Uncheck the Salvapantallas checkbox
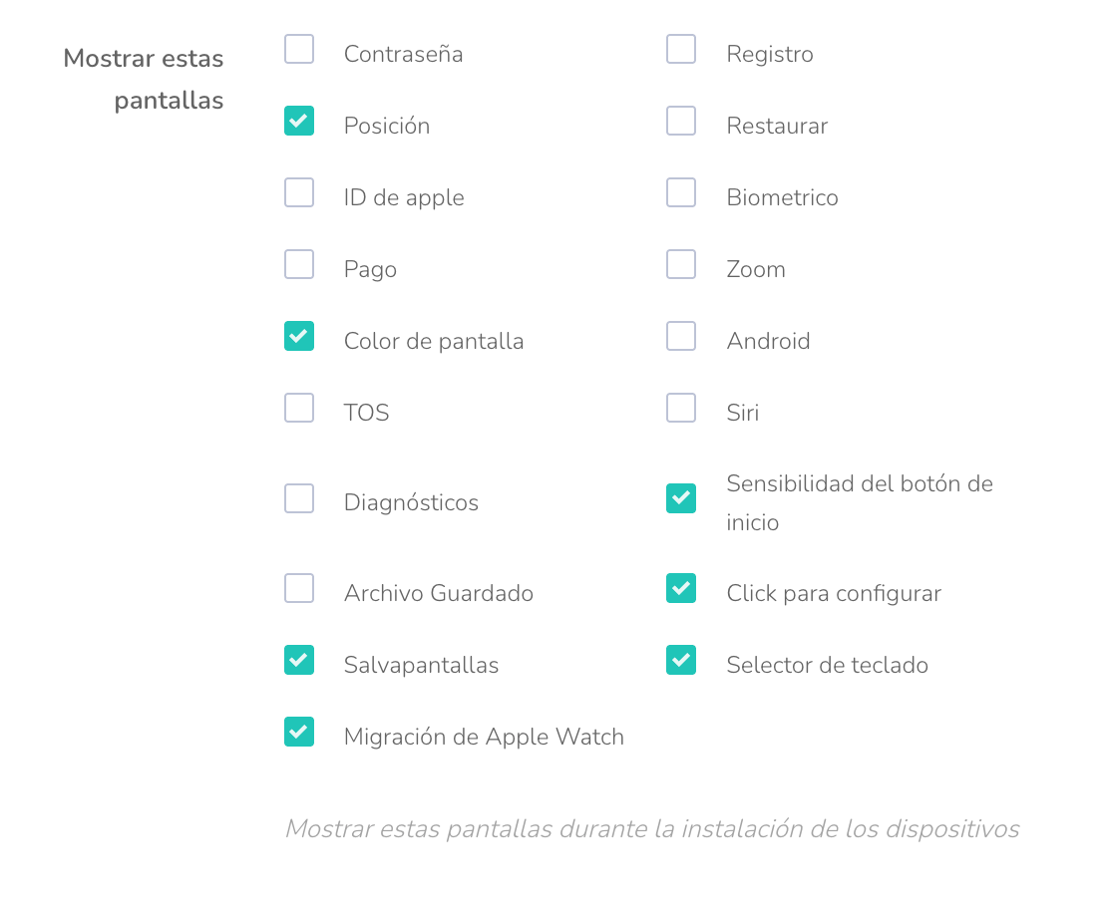This screenshot has height=909, width=1105. coord(299,660)
